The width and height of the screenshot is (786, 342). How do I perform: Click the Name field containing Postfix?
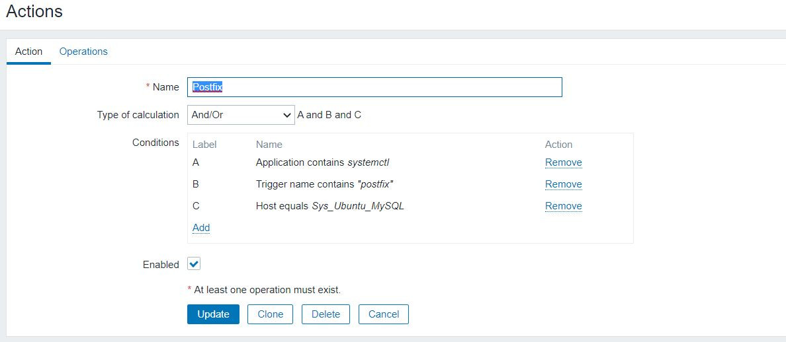coord(374,87)
